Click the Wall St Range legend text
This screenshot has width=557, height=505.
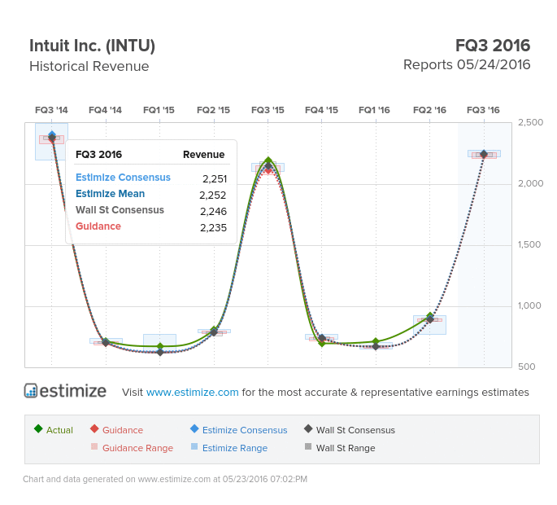[x=346, y=448]
